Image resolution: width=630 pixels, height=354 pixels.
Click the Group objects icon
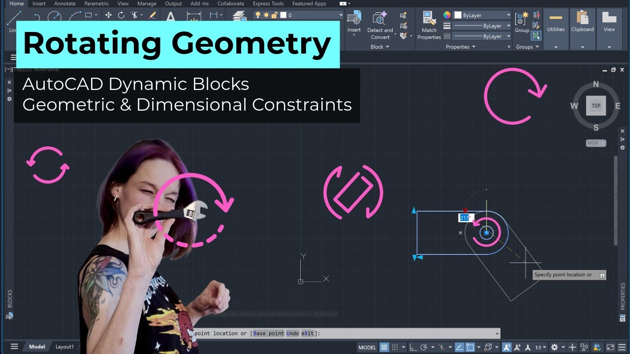[522, 19]
